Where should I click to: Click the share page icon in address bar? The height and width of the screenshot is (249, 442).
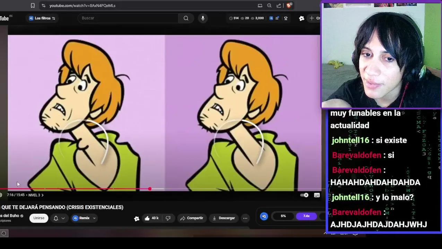pos(279,6)
